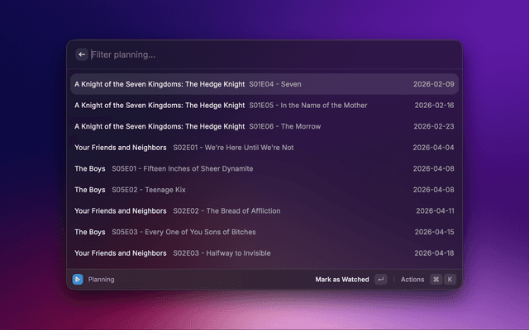529x330 pixels.
Task: Click the 2026-04-18 air date
Action: (x=434, y=252)
